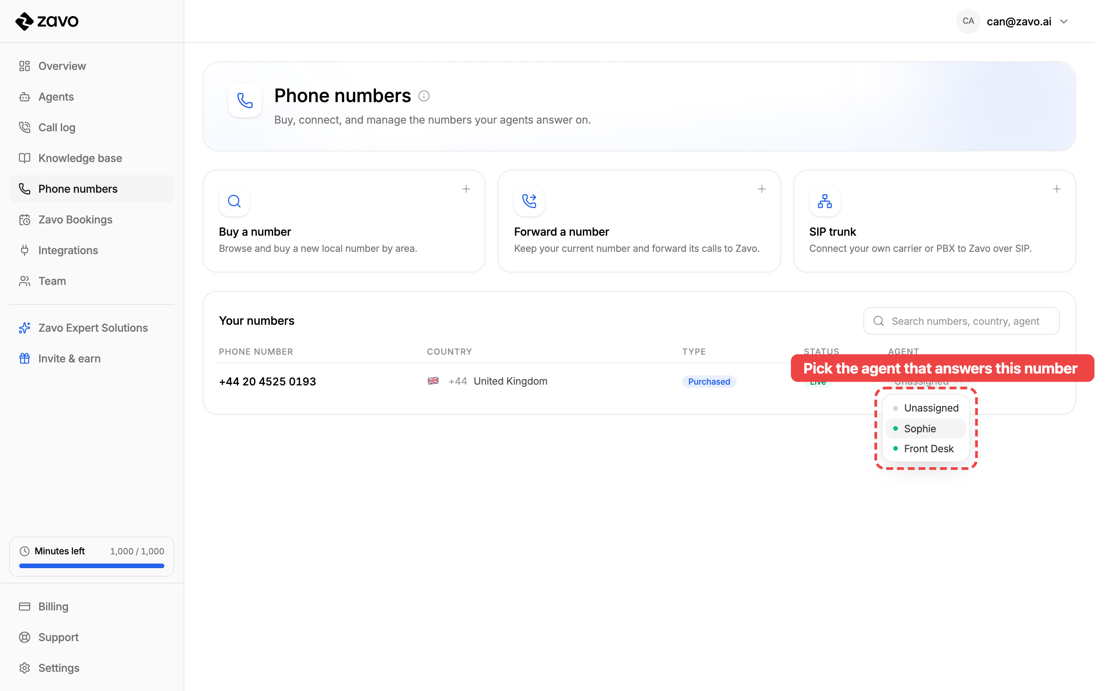Click the Settings gear icon
Viewport: 1106px width, 691px height.
pyautogui.click(x=25, y=668)
